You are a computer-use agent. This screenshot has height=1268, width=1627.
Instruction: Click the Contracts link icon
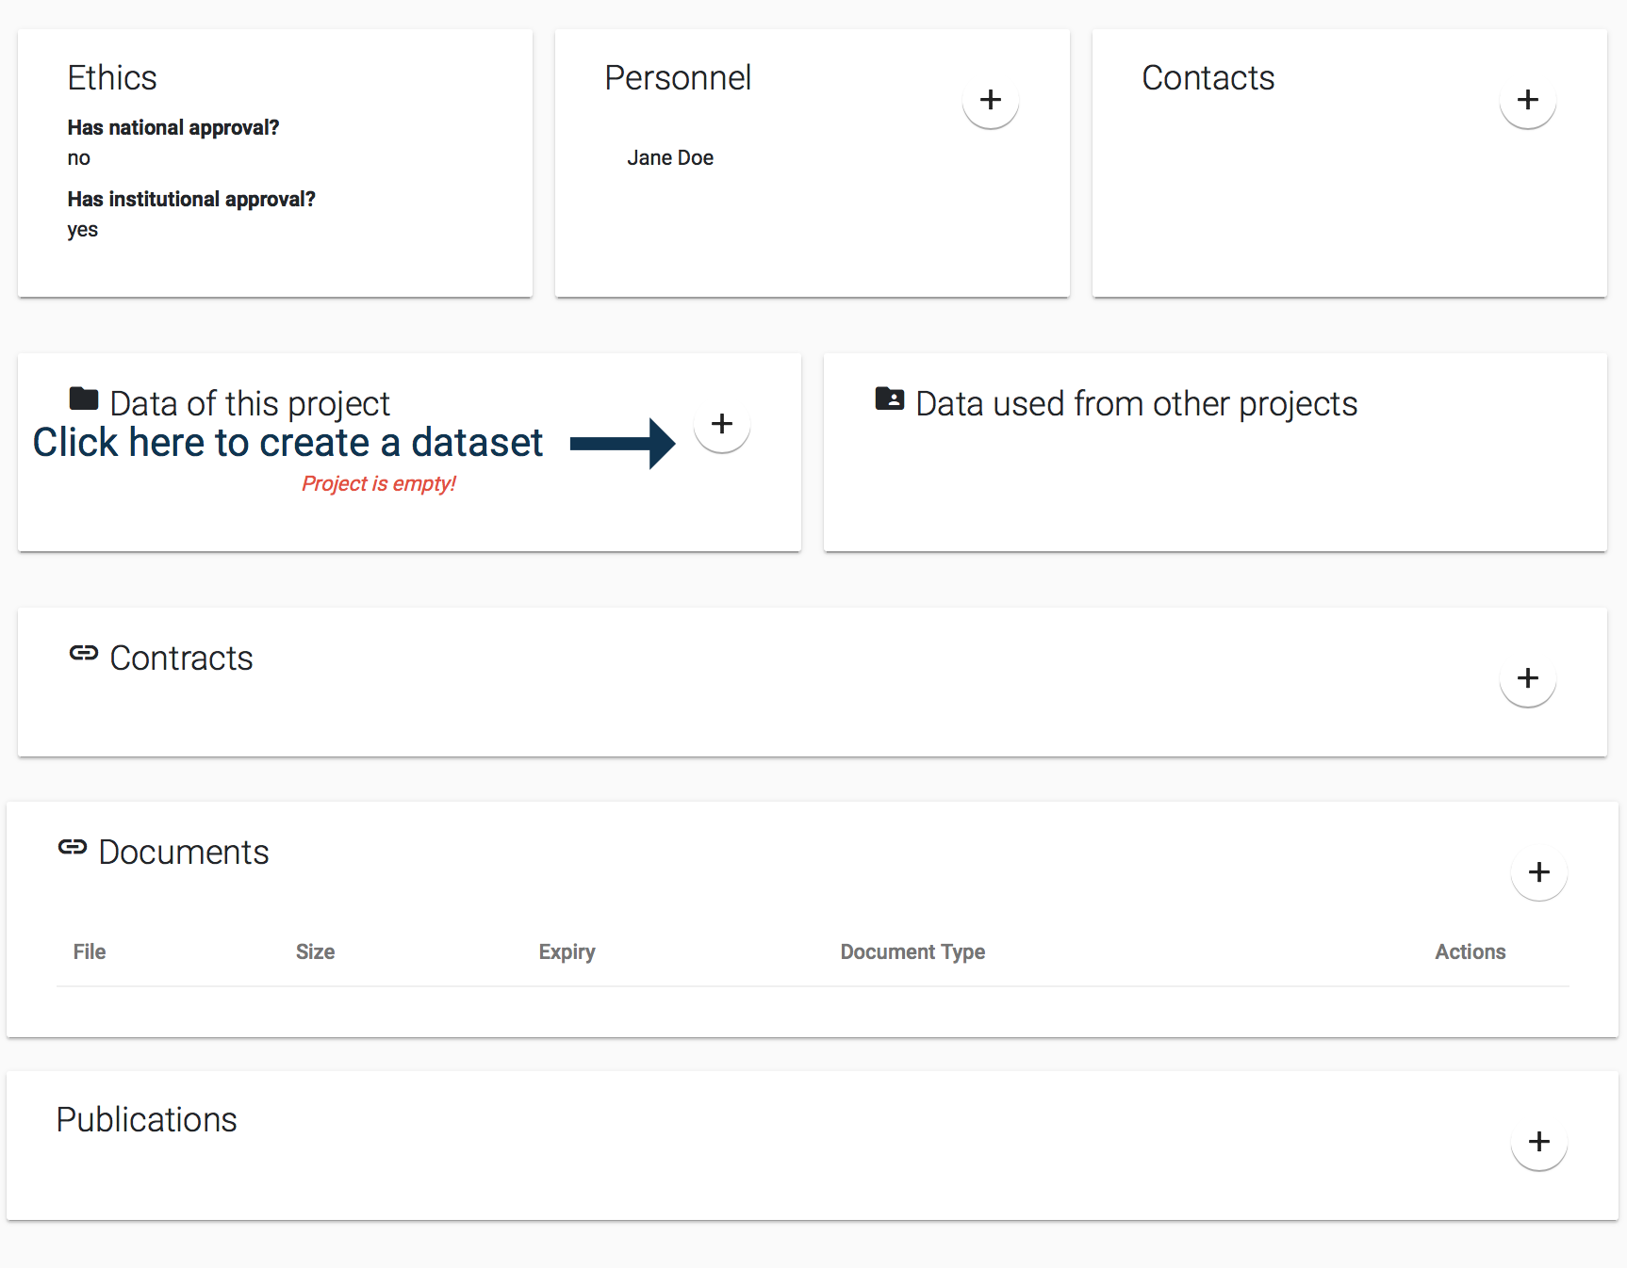click(84, 654)
